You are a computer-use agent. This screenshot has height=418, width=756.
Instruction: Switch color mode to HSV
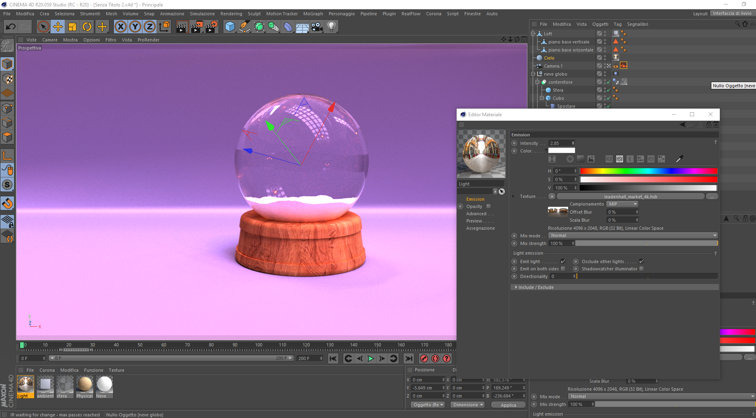click(620, 159)
